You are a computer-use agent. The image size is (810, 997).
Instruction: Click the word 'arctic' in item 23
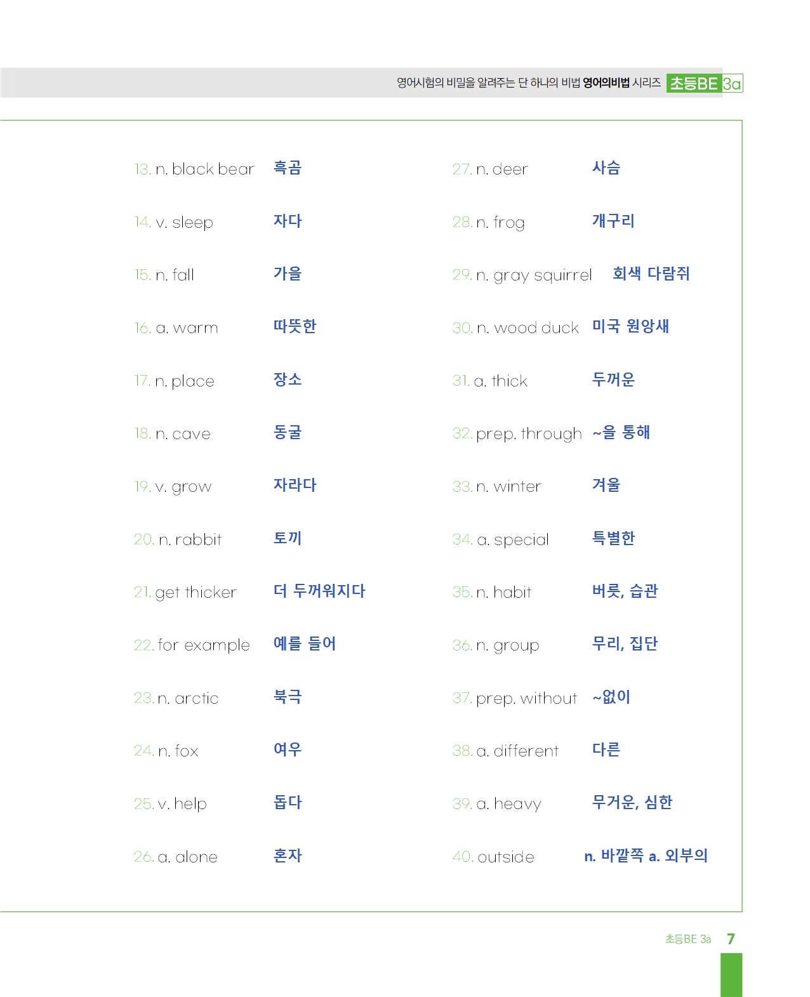click(x=197, y=699)
